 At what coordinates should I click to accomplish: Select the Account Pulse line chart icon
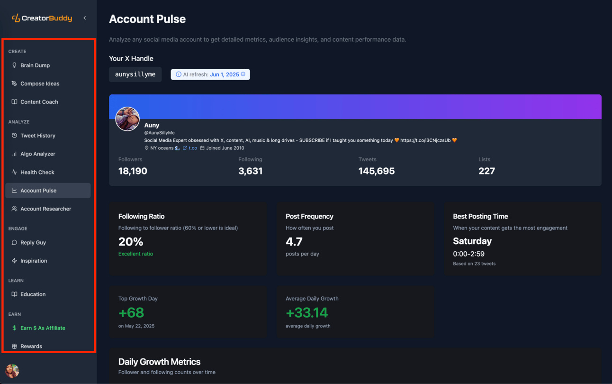14,191
